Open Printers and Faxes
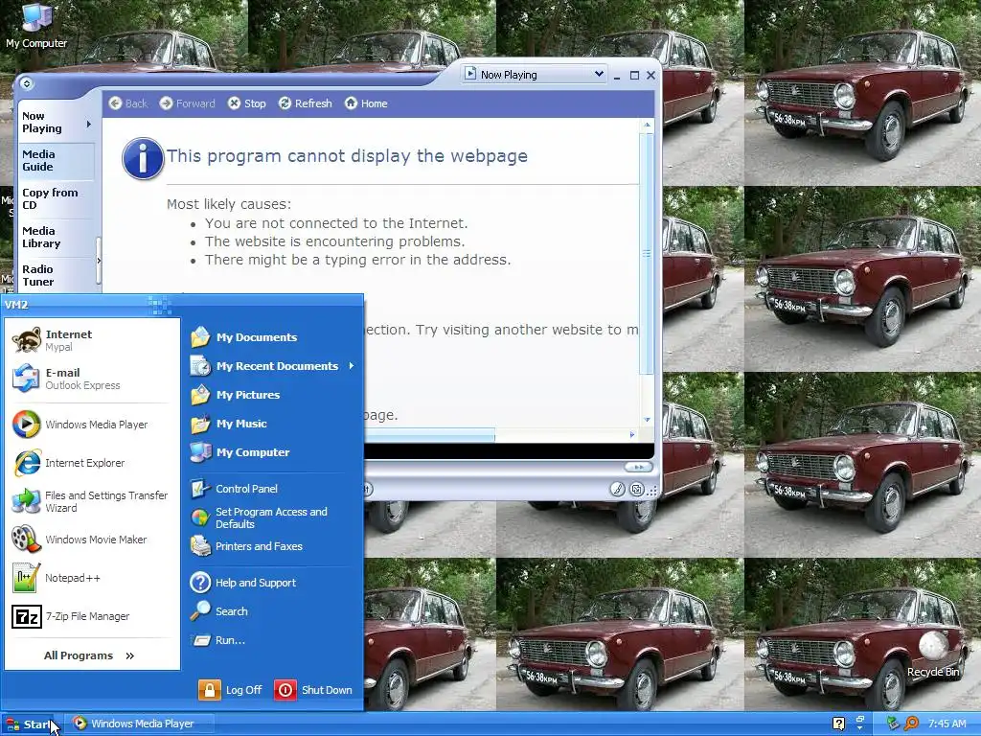Screen dimensions: 981x736 (272, 546)
